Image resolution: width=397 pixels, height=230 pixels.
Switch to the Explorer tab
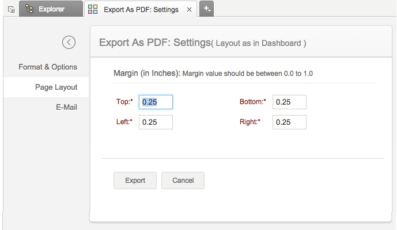(x=51, y=9)
